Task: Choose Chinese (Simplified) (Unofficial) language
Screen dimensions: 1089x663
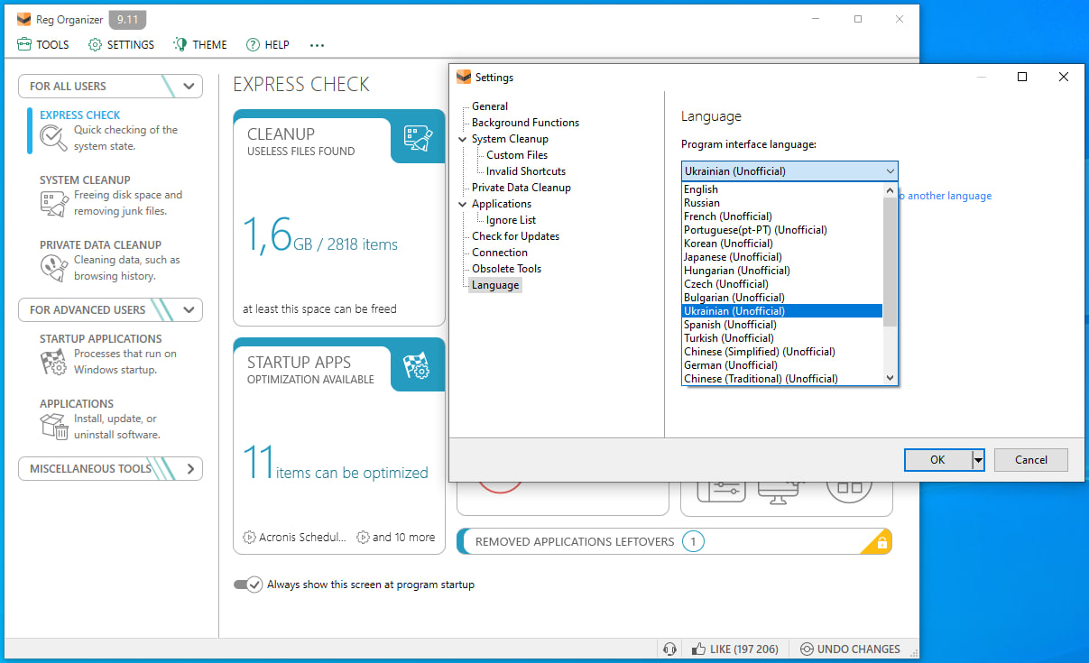Action: (782, 352)
